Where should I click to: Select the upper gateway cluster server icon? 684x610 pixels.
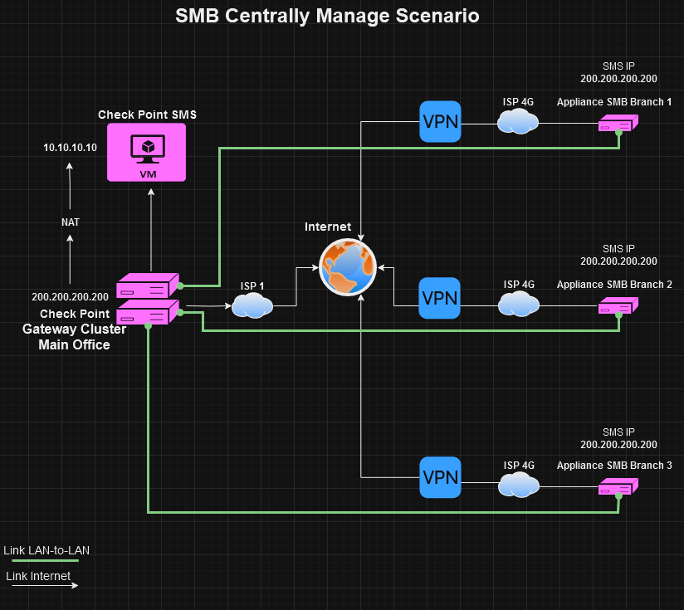pyautogui.click(x=148, y=285)
